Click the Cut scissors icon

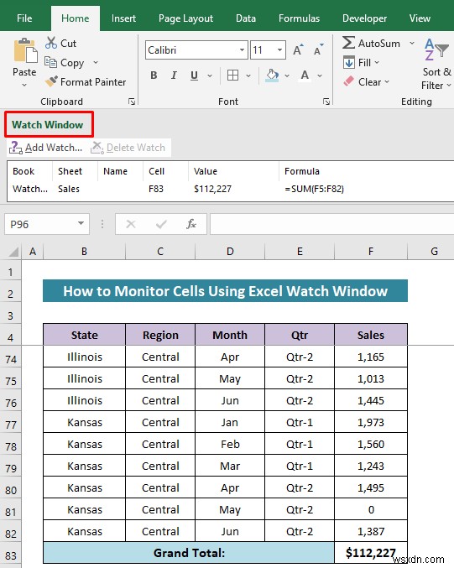coord(51,43)
